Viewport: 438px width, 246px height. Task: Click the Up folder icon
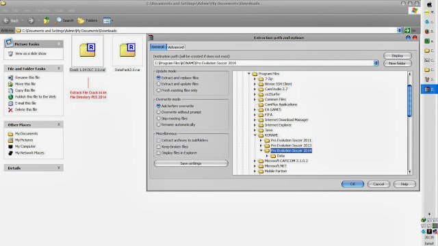pyautogui.click(x=47, y=20)
